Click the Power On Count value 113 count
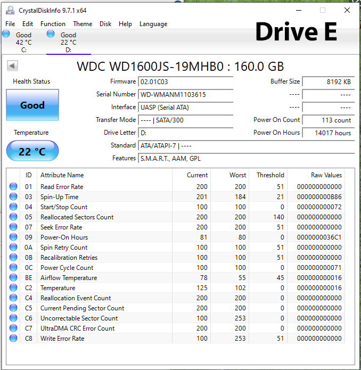Image resolution: width=361 pixels, height=370 pixels. coord(329,120)
